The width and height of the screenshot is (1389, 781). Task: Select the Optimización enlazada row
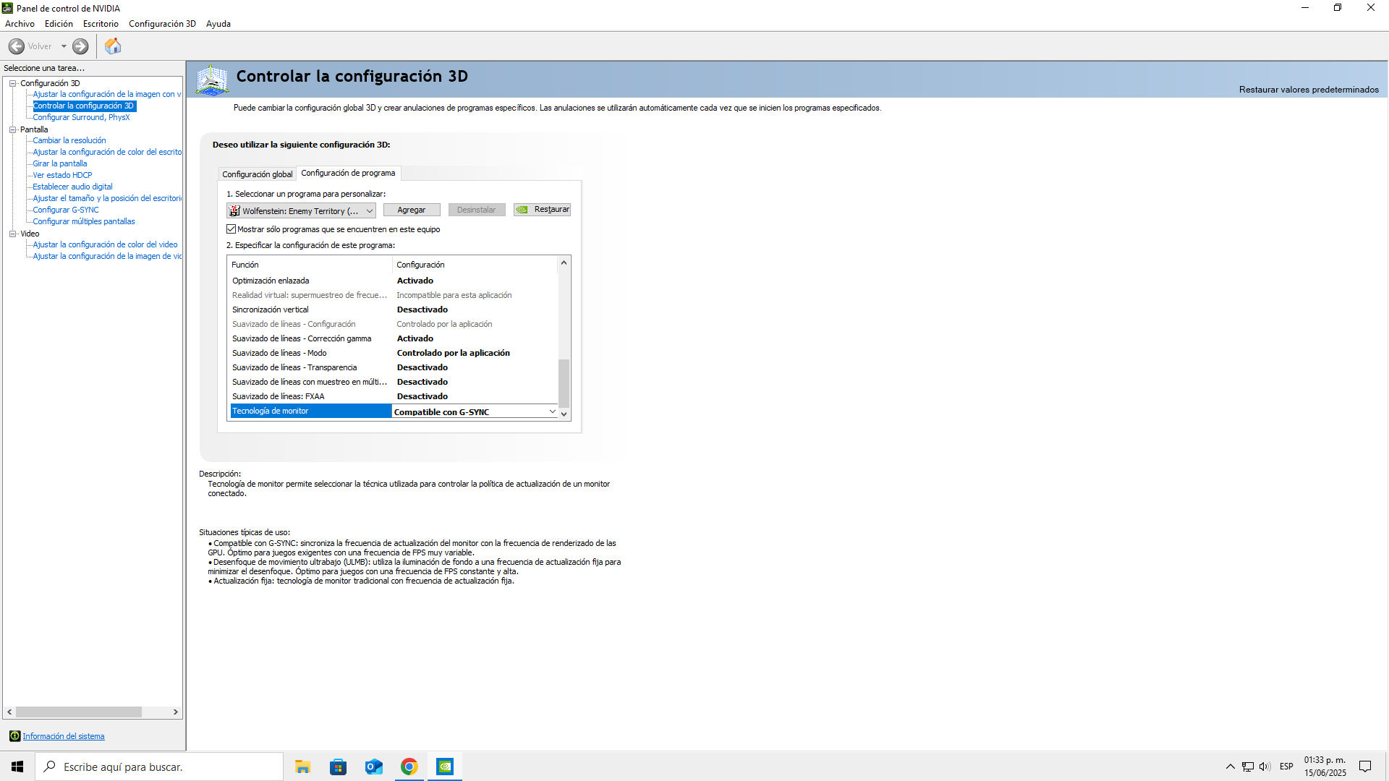[394, 281]
